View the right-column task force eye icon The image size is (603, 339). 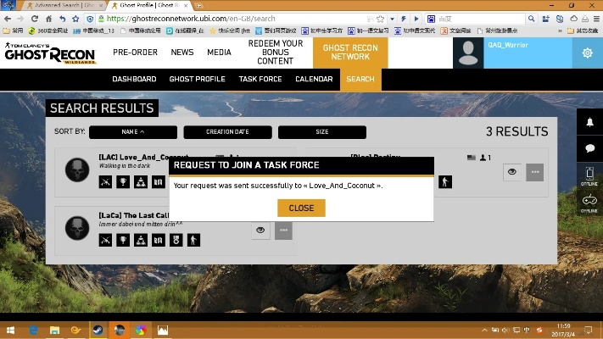(512, 172)
